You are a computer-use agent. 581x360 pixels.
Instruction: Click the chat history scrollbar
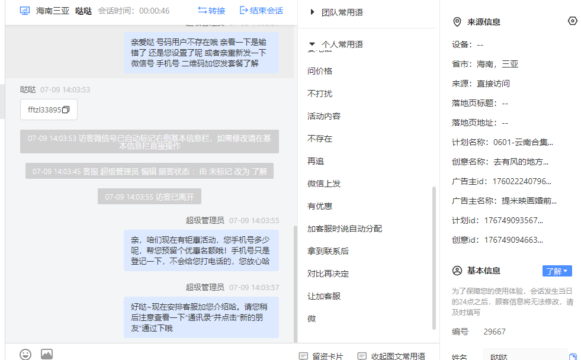click(x=296, y=284)
